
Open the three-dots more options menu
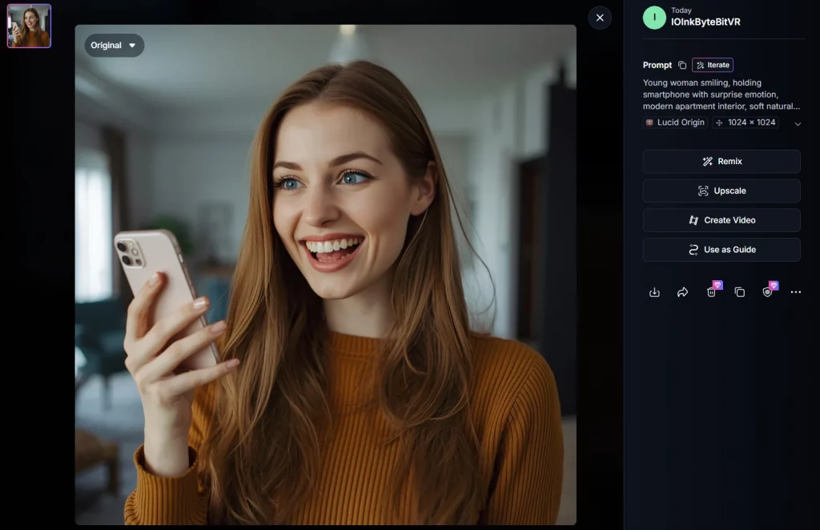(795, 293)
